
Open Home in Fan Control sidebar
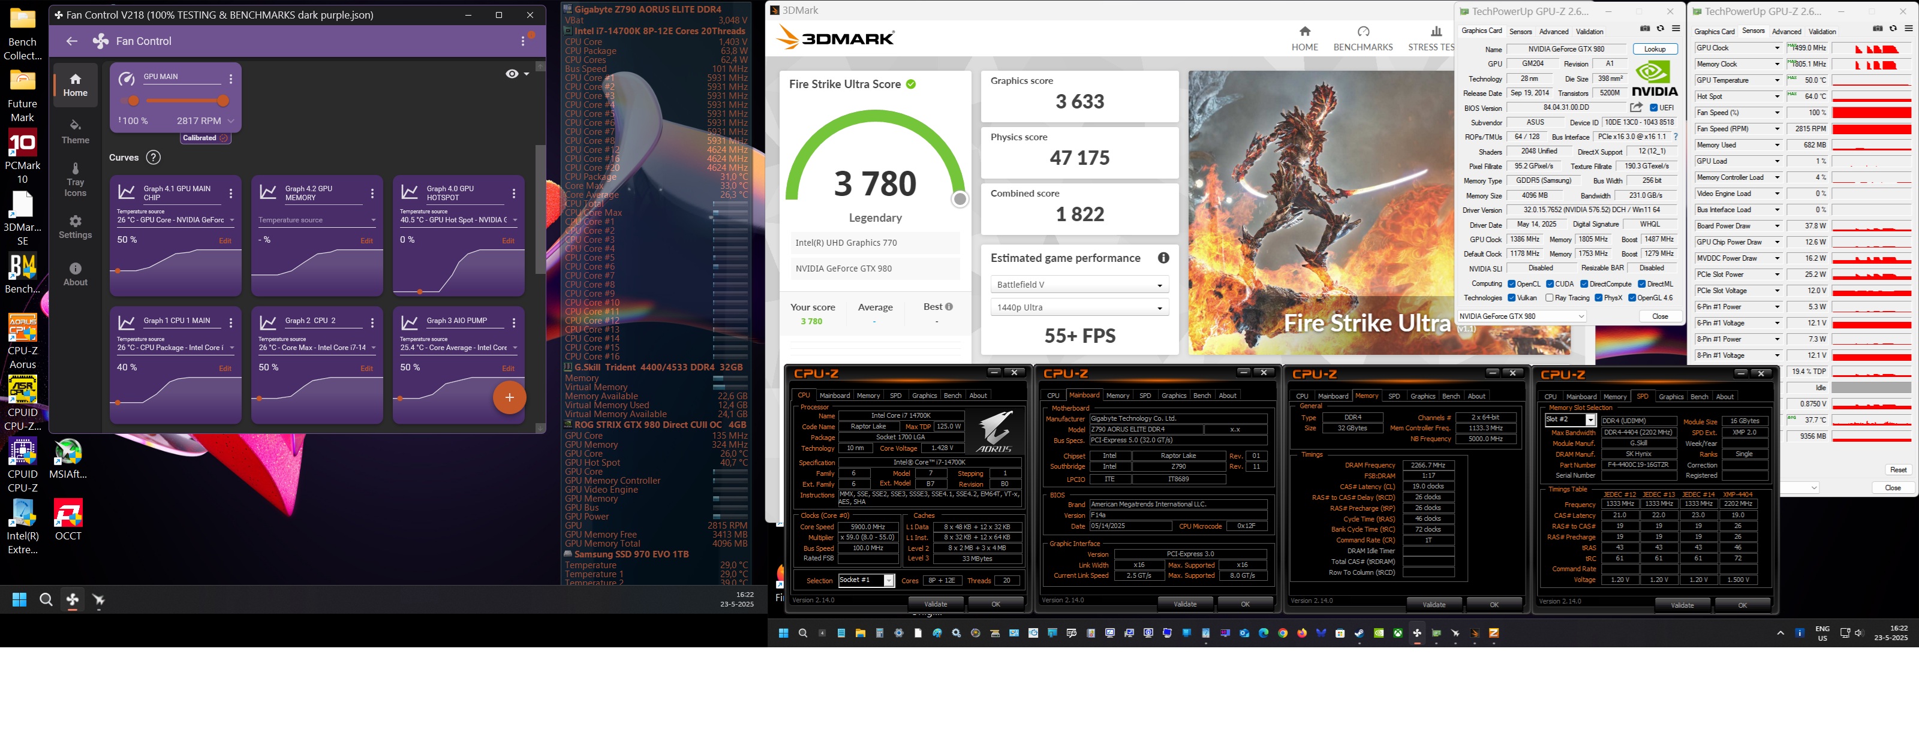[x=75, y=85]
